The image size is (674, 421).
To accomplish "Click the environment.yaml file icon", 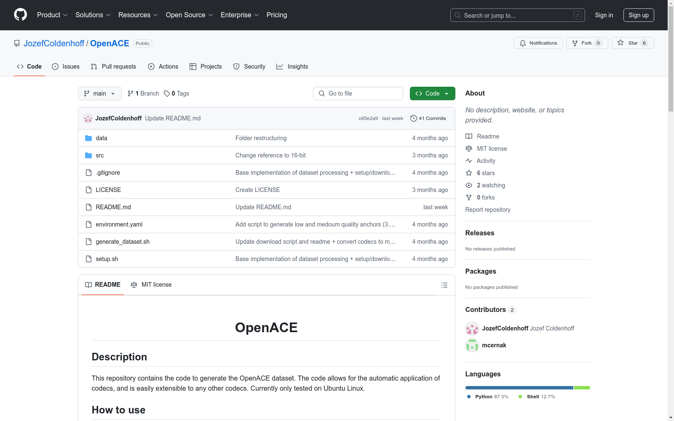I will pos(88,224).
